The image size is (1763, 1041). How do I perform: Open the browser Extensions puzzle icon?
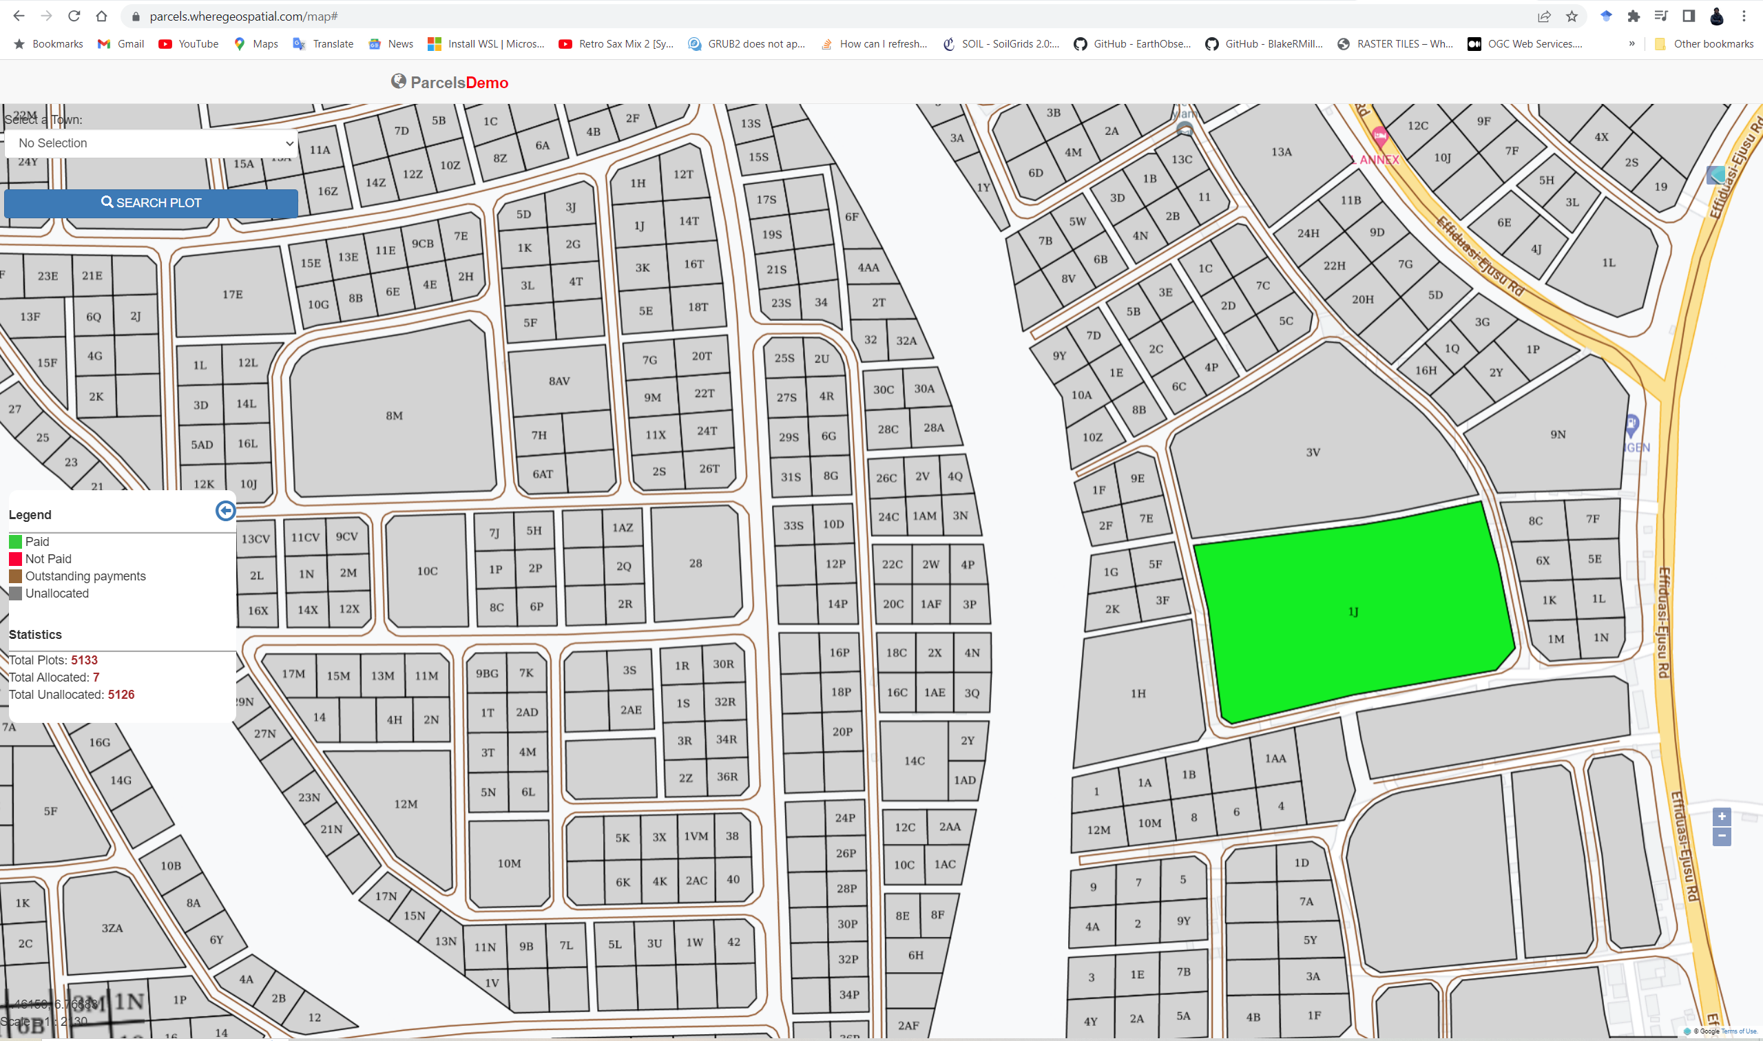tap(1634, 16)
